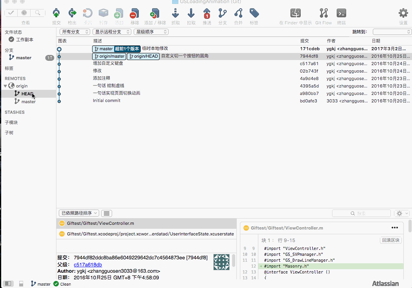
Task: Click the diff panel vertical scrollbar
Action: 410,226
